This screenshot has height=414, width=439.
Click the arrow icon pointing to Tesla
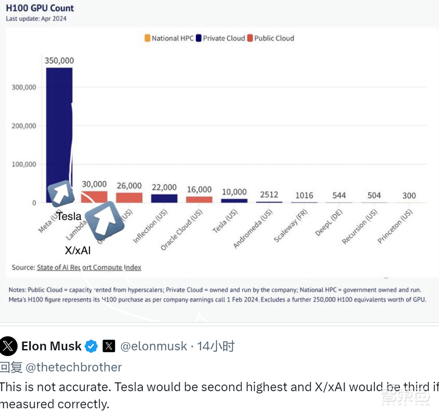pos(61,193)
